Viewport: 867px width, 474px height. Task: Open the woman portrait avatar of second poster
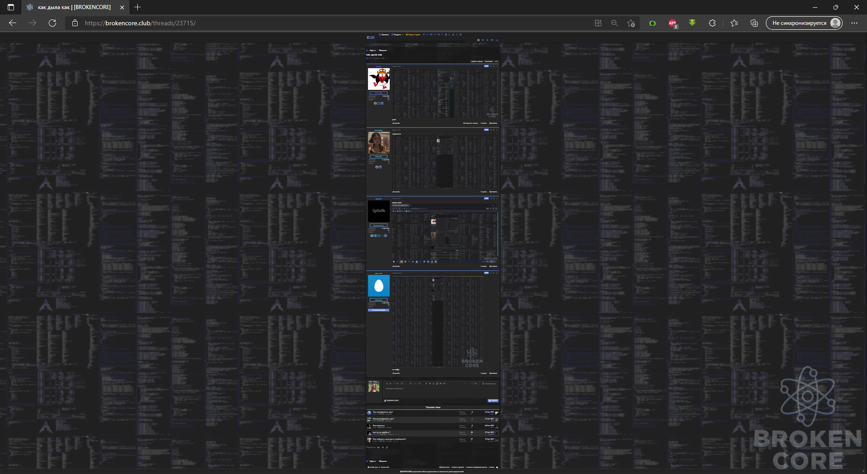coord(379,143)
